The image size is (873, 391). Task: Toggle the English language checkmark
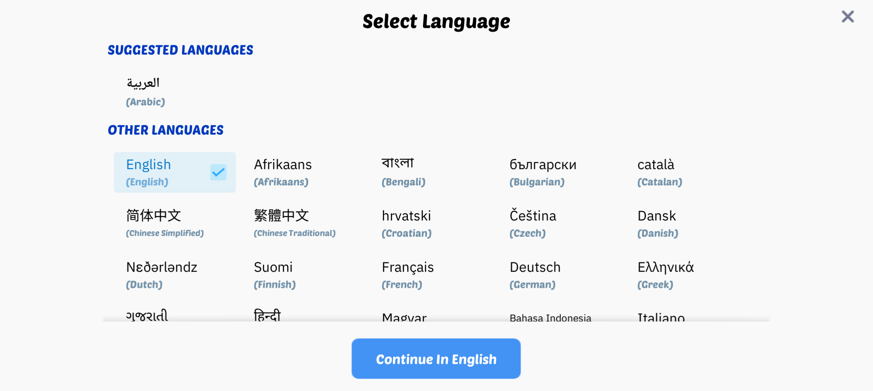[x=218, y=172]
